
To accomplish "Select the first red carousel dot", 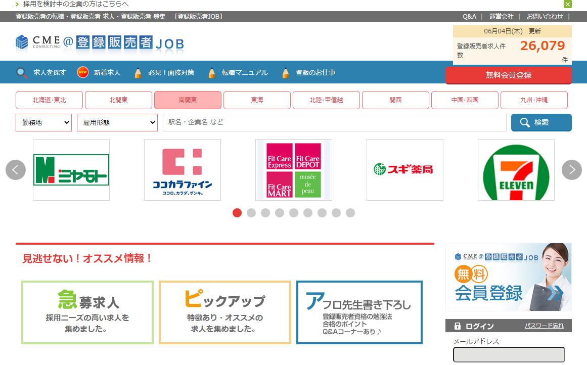I will tap(237, 213).
